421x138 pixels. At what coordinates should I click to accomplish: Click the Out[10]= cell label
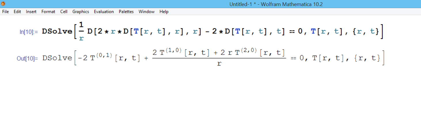pyautogui.click(x=27, y=58)
